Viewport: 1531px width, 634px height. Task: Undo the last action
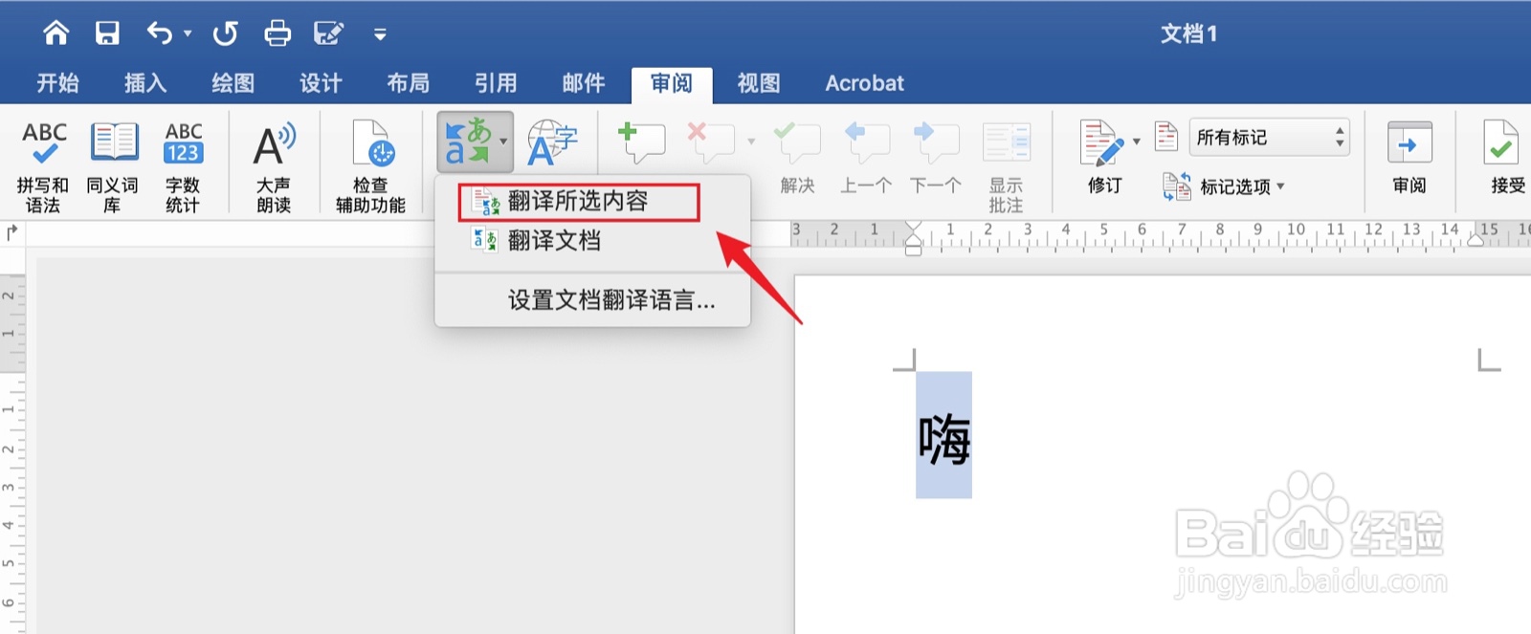click(x=159, y=33)
